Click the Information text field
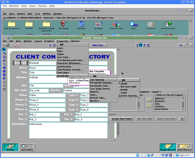The image size is (195, 158). [x=68, y=130]
